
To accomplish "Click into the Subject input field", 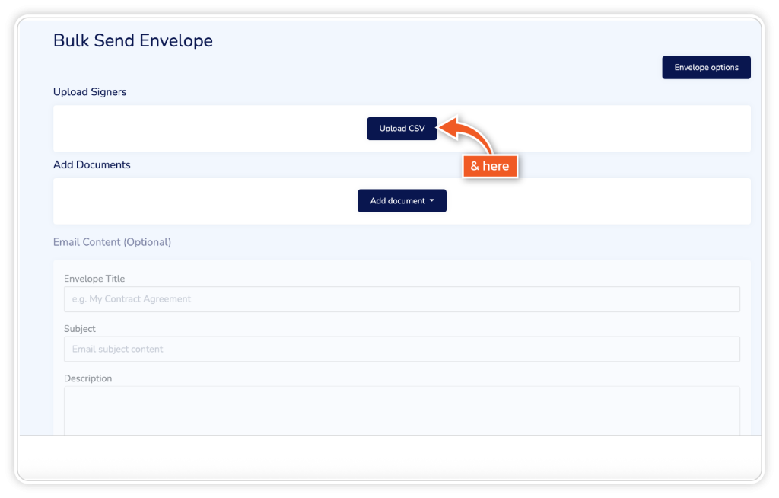I will [402, 350].
